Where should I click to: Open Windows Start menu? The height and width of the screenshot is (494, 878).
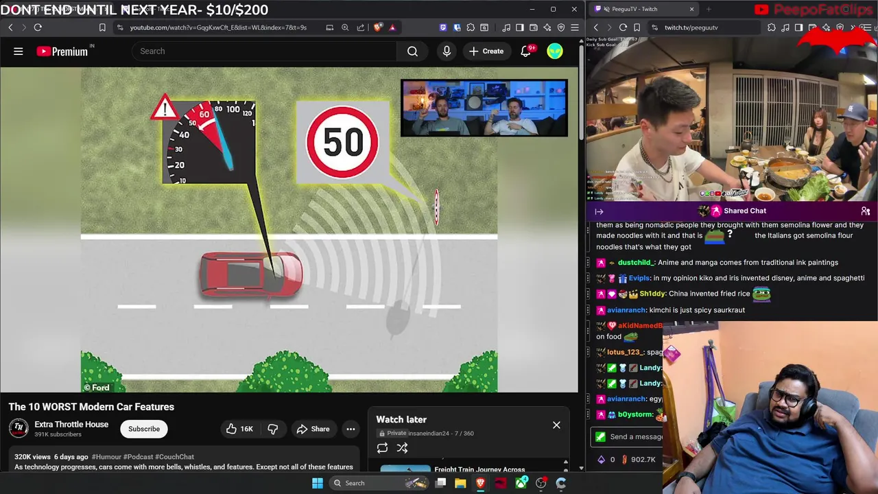318,483
